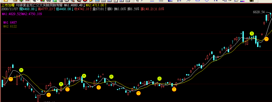Click the close price 收4742.33
The height and width of the screenshot is (102, 272).
(x=82, y=9)
